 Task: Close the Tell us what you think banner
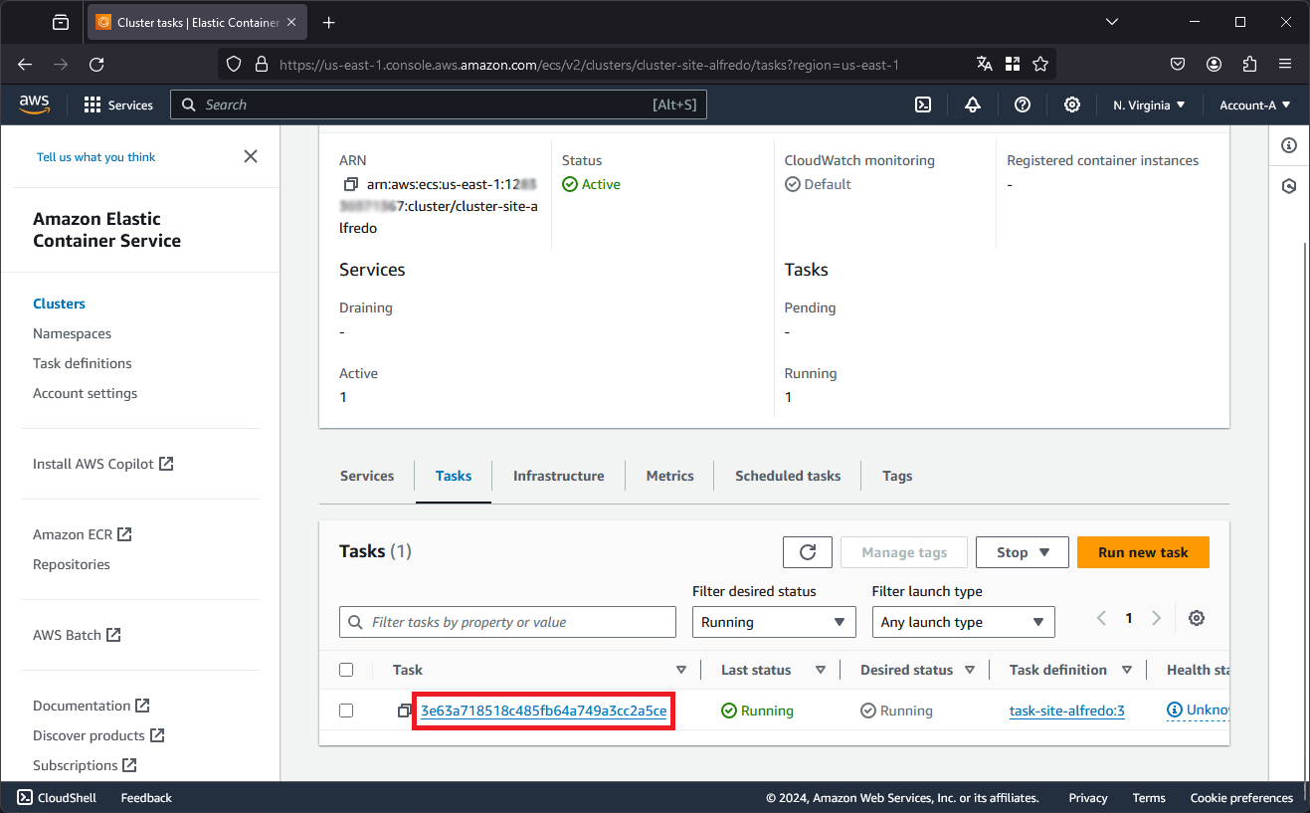pos(251,156)
